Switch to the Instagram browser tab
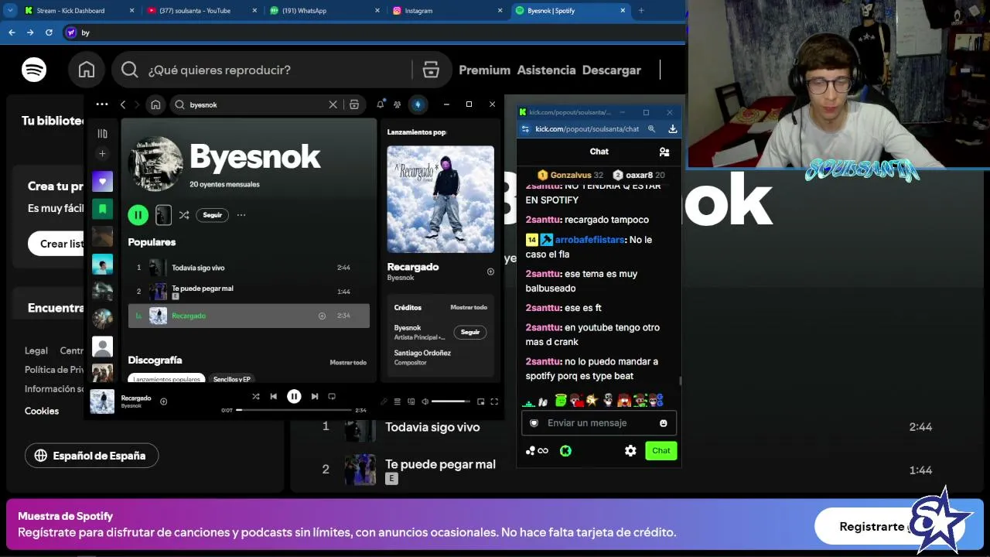 coord(447,11)
